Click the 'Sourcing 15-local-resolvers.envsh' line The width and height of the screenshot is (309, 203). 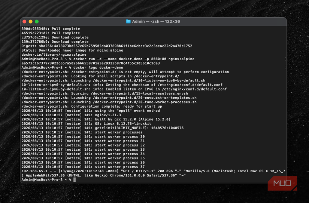point(104,93)
